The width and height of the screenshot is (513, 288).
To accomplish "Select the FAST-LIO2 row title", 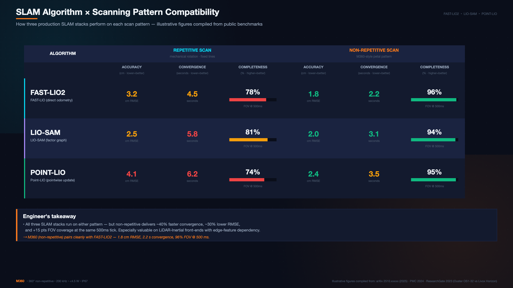I will (x=48, y=93).
